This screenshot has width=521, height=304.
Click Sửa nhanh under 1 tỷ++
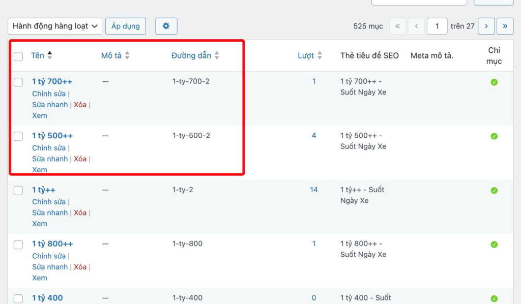coord(50,212)
